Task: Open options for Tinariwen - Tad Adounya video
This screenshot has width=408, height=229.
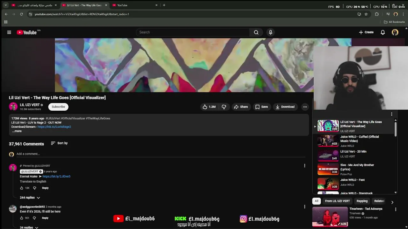Action: pyautogui.click(x=396, y=209)
